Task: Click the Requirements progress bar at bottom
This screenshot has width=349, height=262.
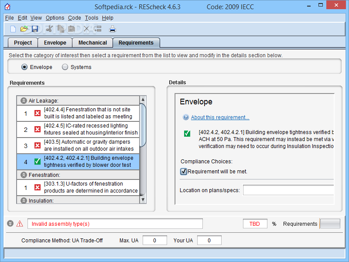Action: [330, 224]
